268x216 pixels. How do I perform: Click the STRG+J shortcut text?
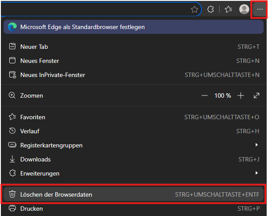249,159
